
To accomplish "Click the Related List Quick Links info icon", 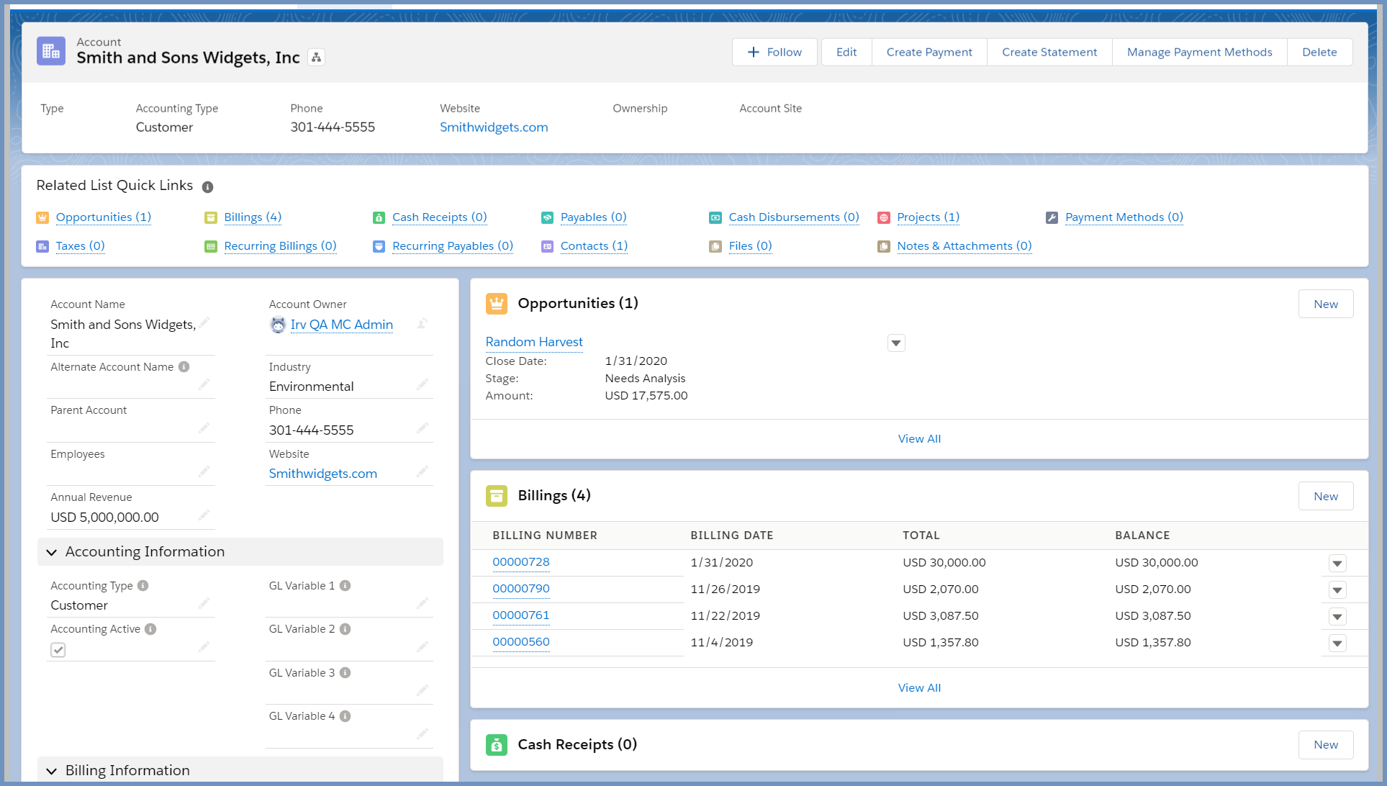I will click(x=207, y=187).
